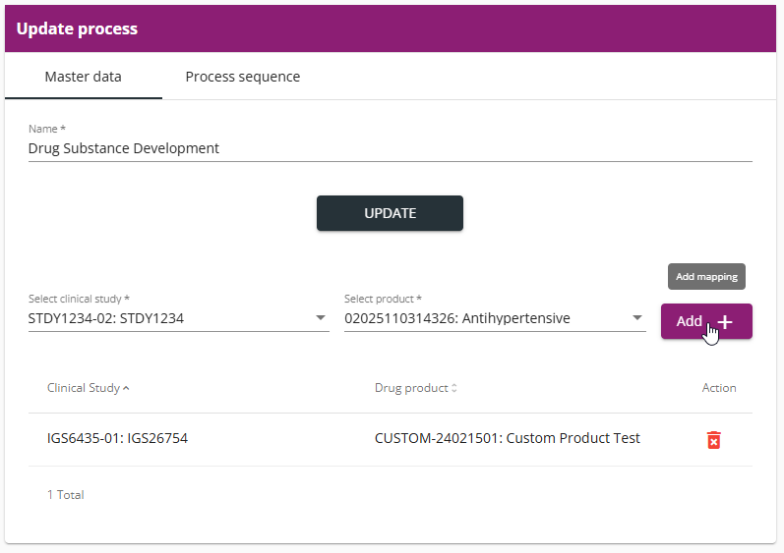This screenshot has width=784, height=553.
Task: Select the Antihypertensive product field
Action: 495,318
